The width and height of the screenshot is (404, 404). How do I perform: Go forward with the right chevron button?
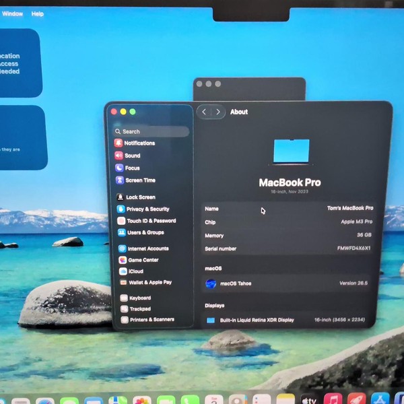[218, 112]
